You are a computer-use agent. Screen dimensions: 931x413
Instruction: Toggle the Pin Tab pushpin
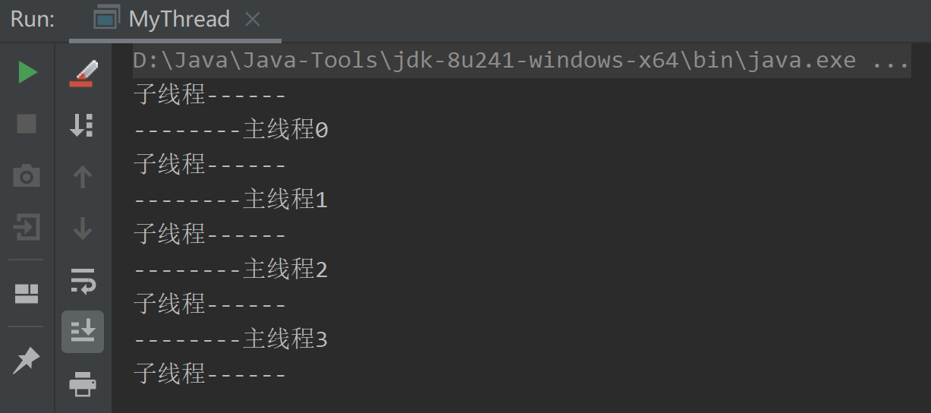coord(27,360)
